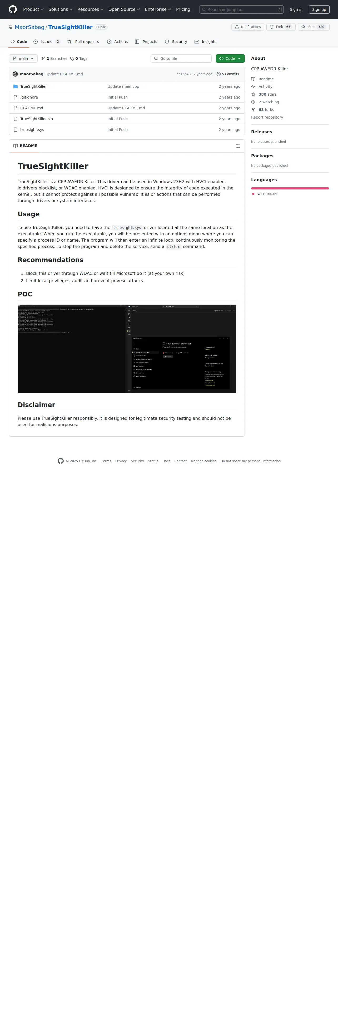Open the Enterprise dropdown
The width and height of the screenshot is (338, 1015).
(x=158, y=9)
